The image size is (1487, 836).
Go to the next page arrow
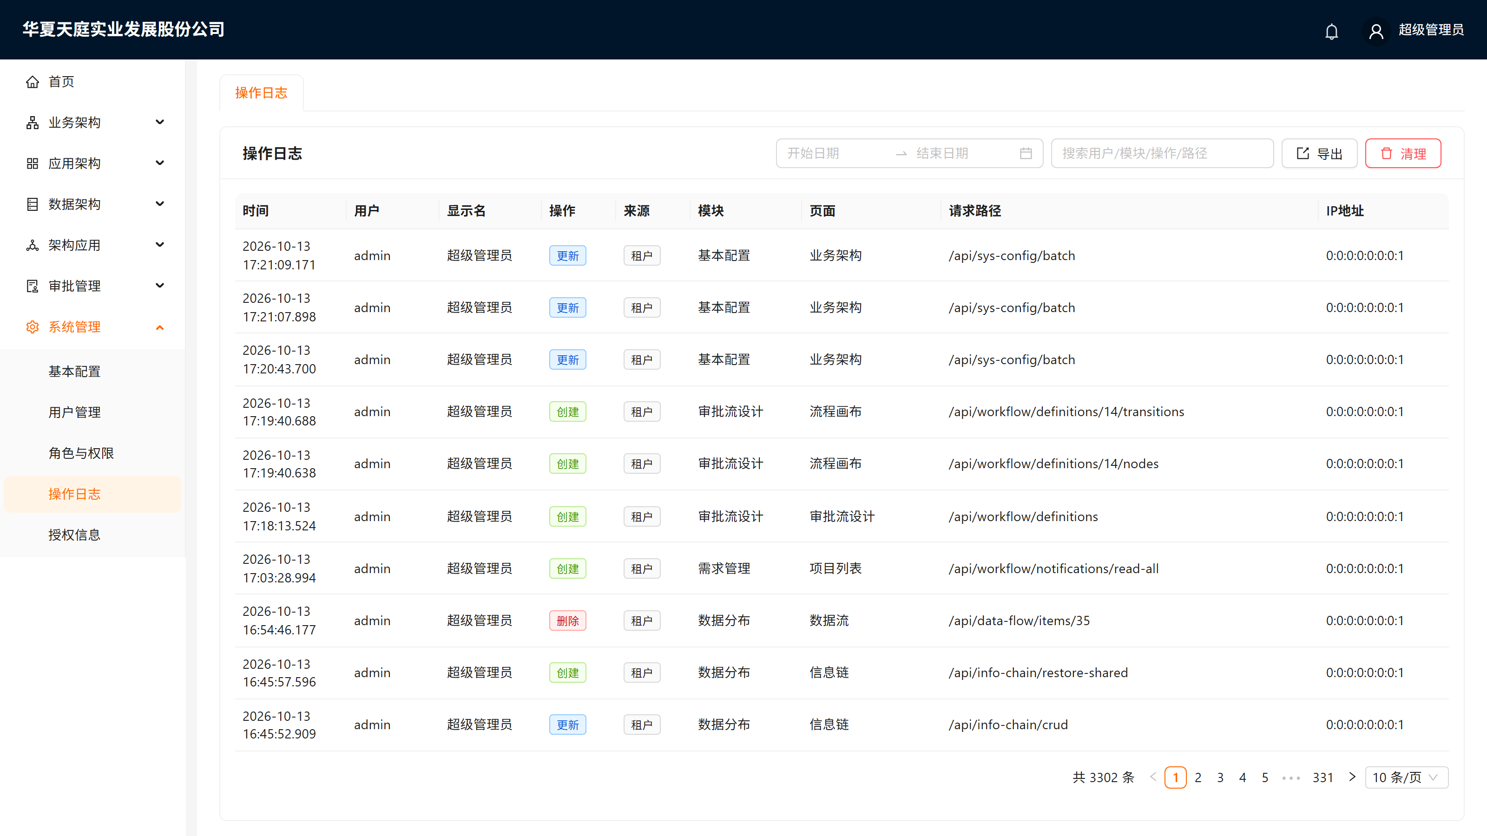pos(1352,777)
